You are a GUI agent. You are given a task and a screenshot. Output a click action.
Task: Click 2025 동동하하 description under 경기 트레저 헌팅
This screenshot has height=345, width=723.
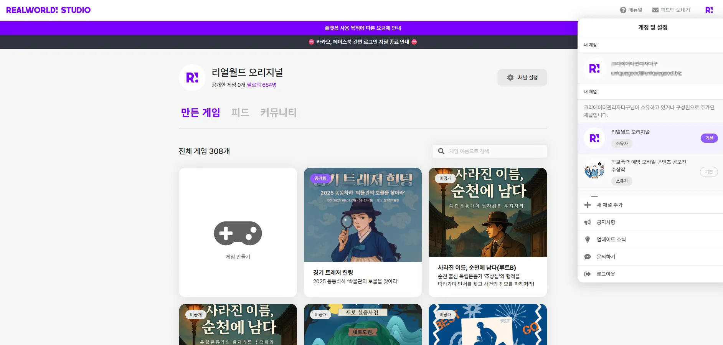356,281
